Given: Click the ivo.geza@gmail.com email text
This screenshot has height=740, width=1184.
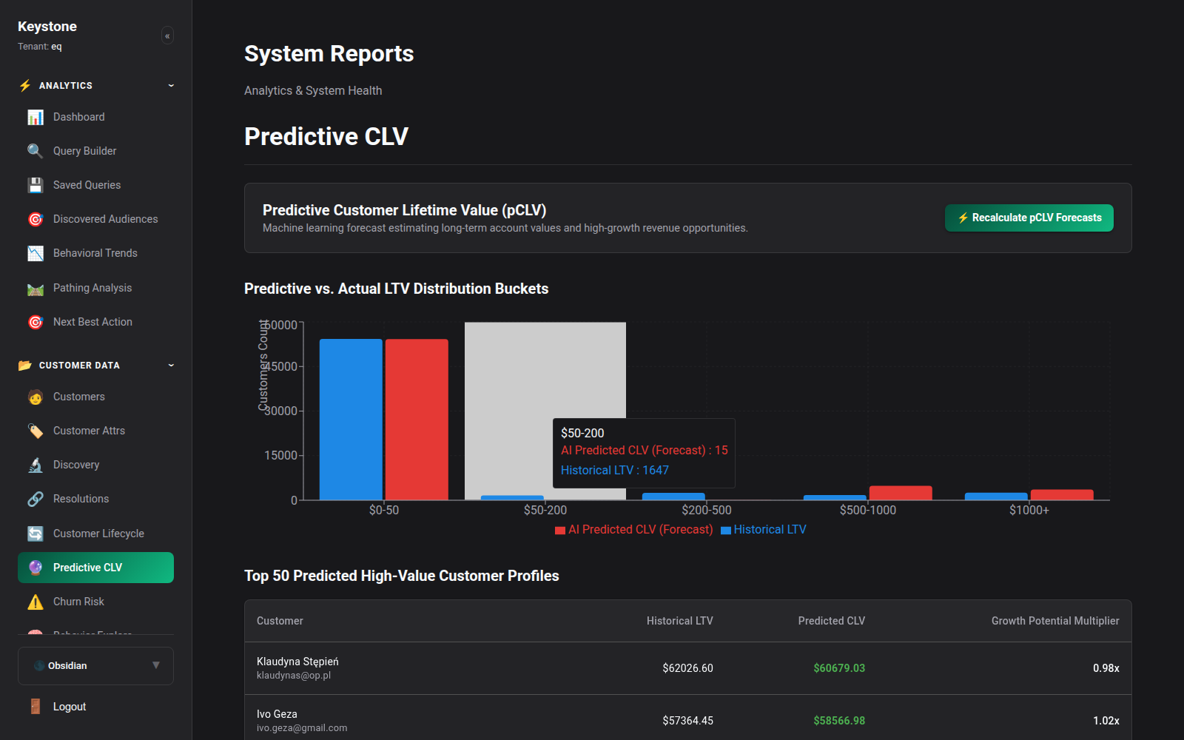Looking at the screenshot, I should click(302, 728).
